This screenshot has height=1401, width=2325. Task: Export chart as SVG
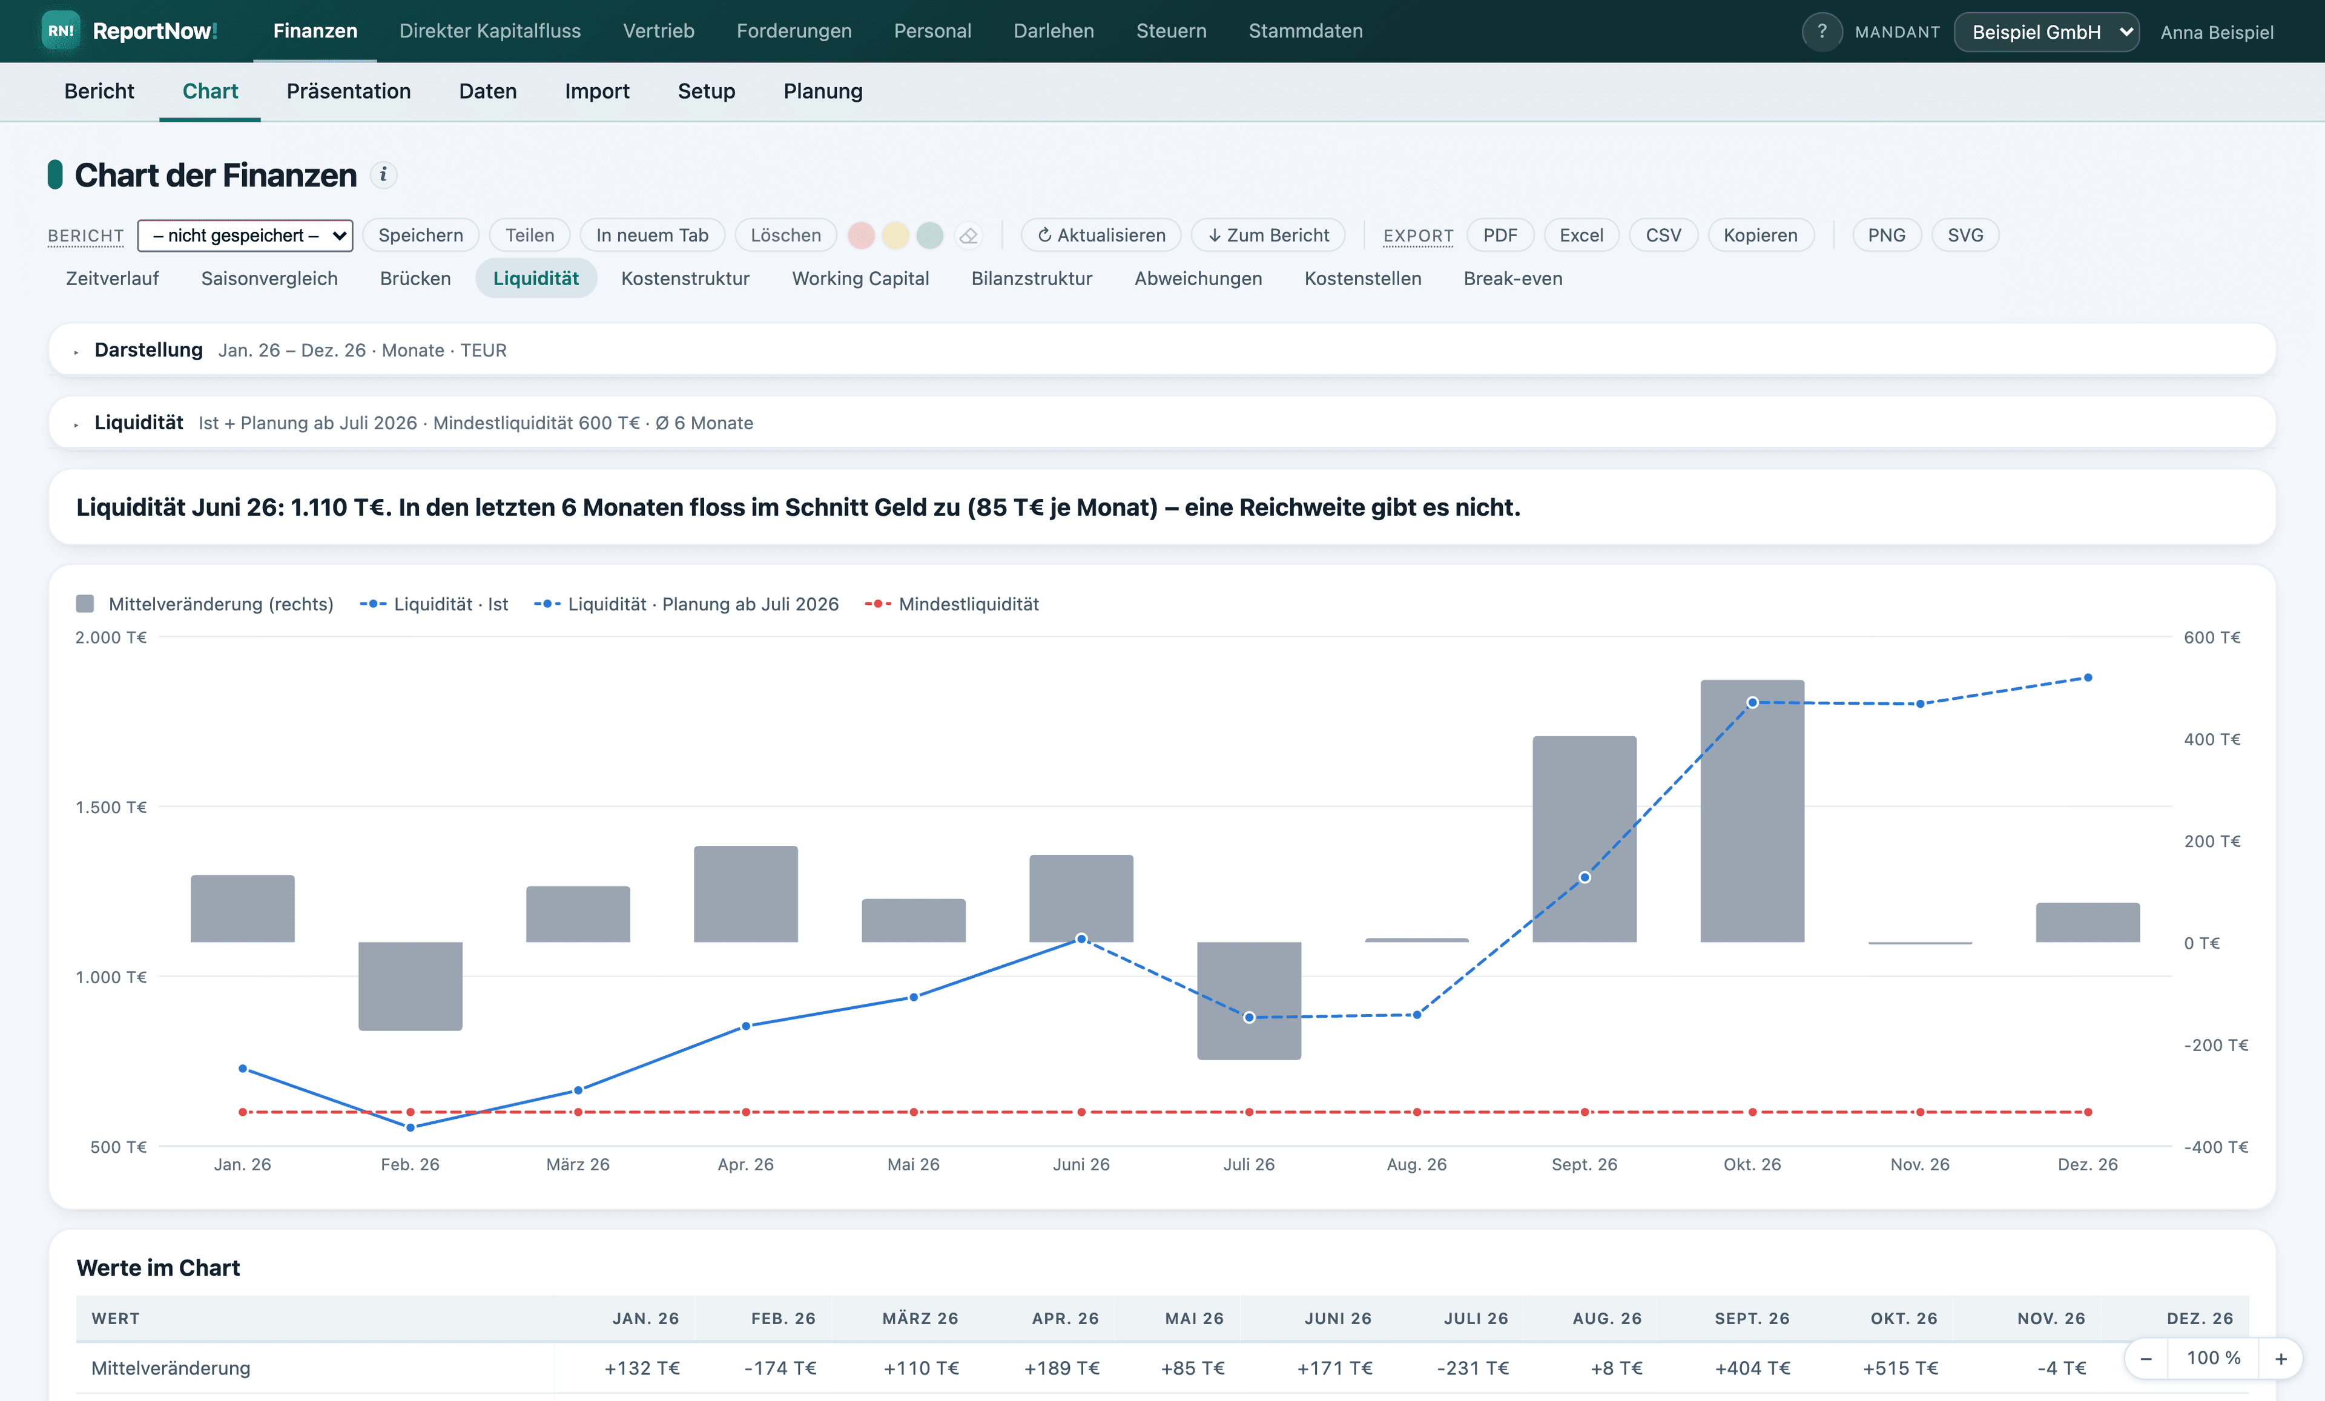[x=1965, y=235]
